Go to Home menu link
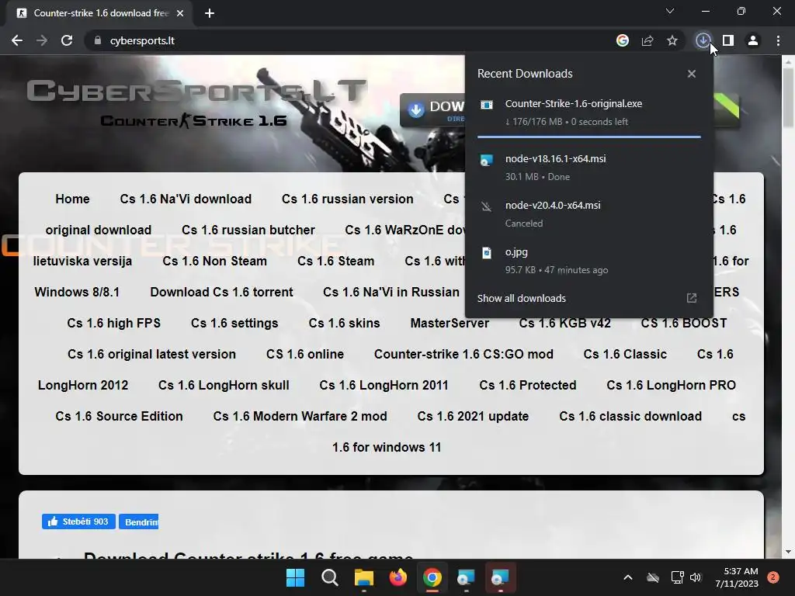The width and height of the screenshot is (795, 596). (x=72, y=199)
